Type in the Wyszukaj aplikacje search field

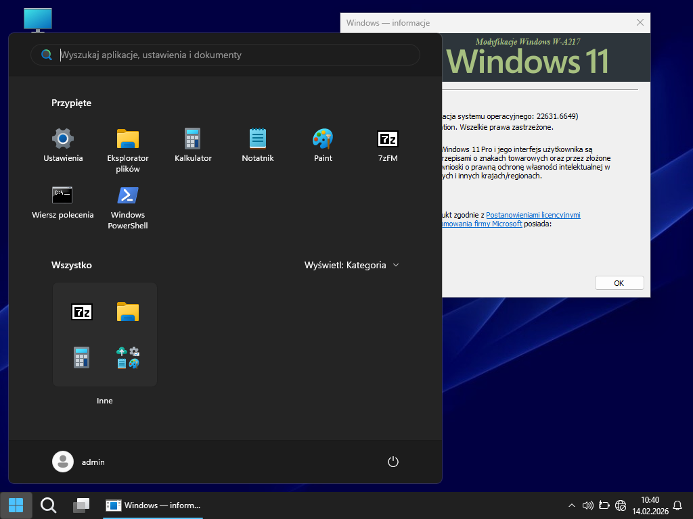click(230, 55)
